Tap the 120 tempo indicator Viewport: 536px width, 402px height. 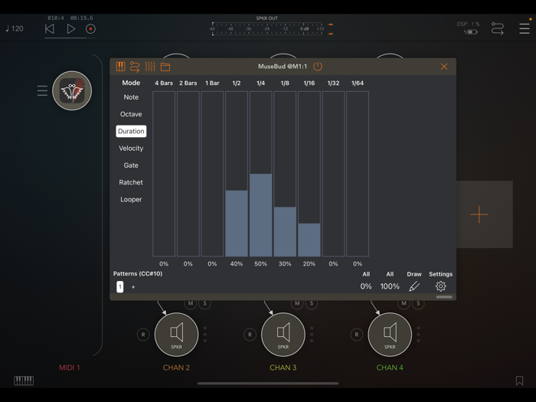point(15,29)
